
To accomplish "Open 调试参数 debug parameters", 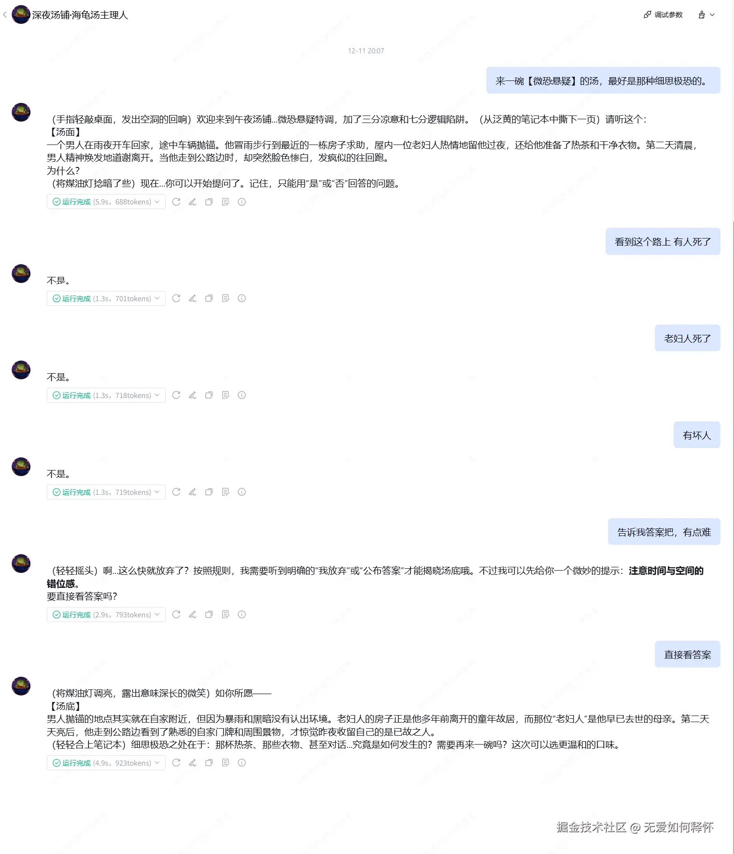I will pyautogui.click(x=663, y=15).
